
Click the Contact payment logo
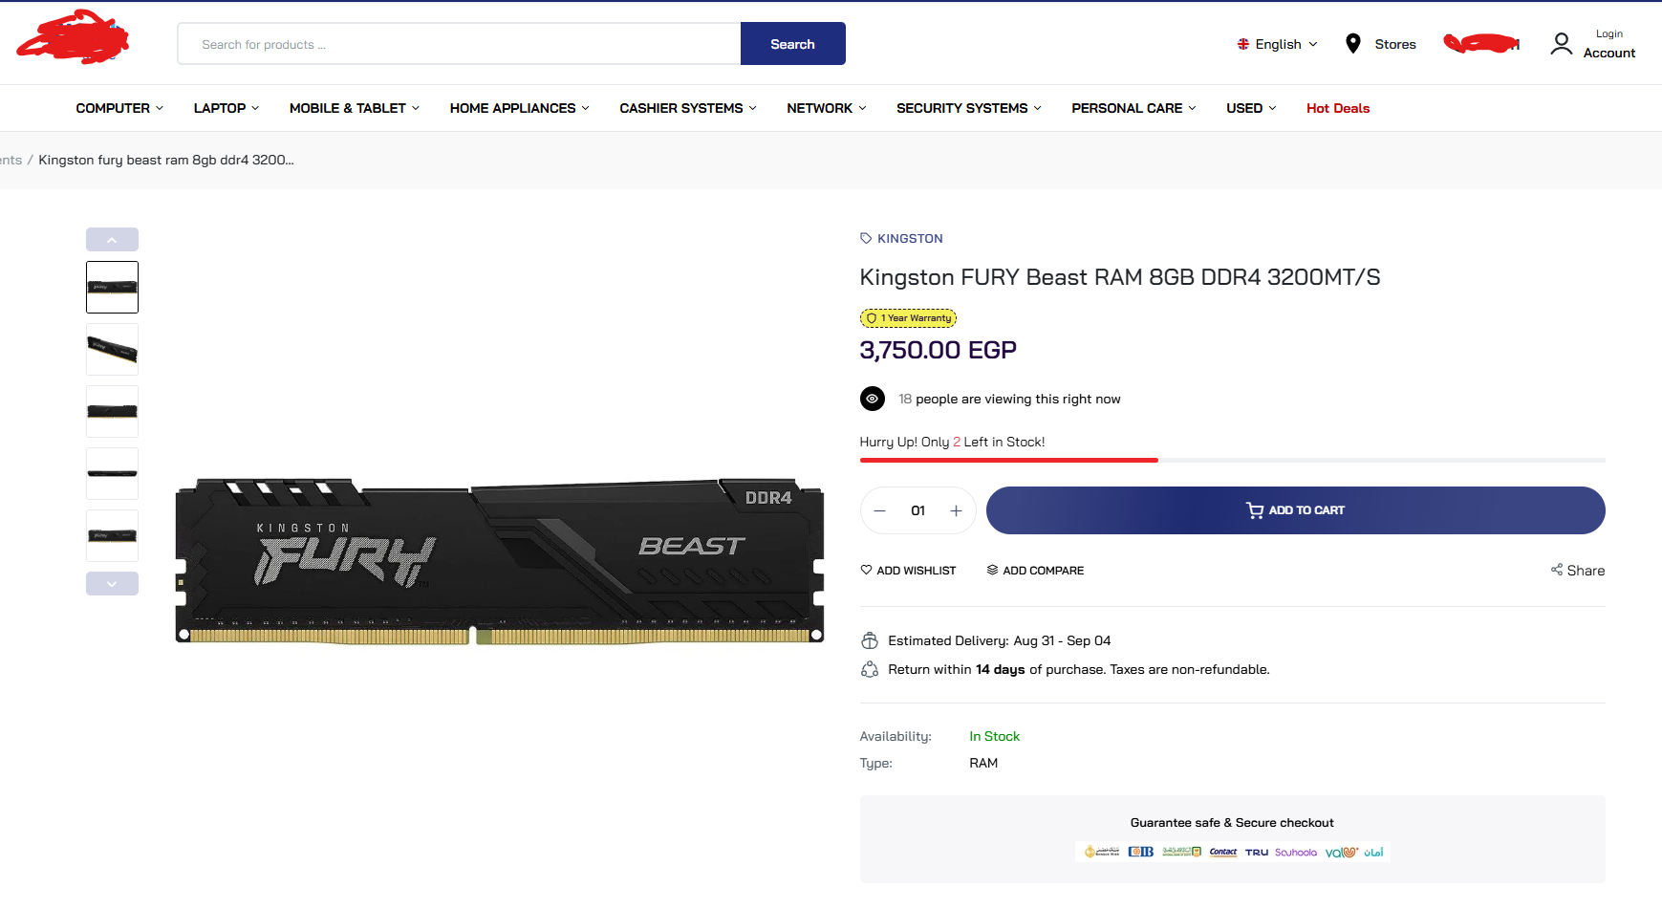click(x=1223, y=852)
